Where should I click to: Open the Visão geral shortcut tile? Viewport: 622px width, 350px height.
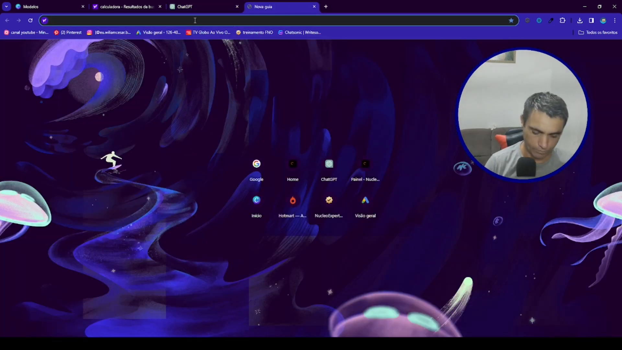coord(365,206)
